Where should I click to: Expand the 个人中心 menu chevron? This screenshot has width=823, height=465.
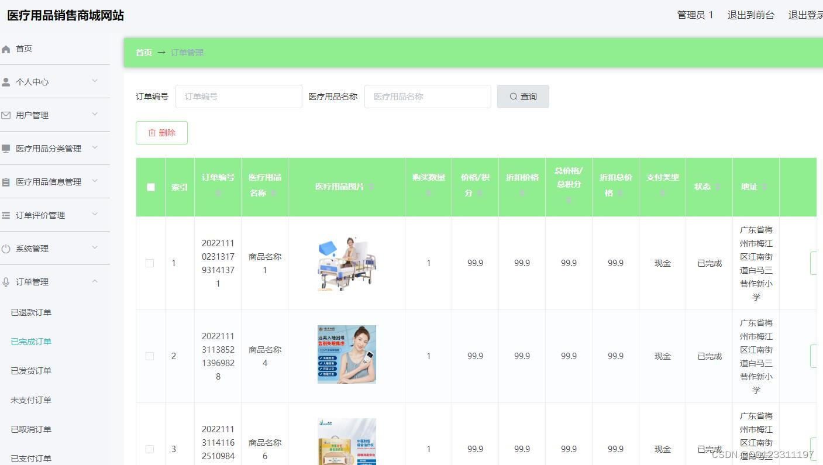coord(95,81)
